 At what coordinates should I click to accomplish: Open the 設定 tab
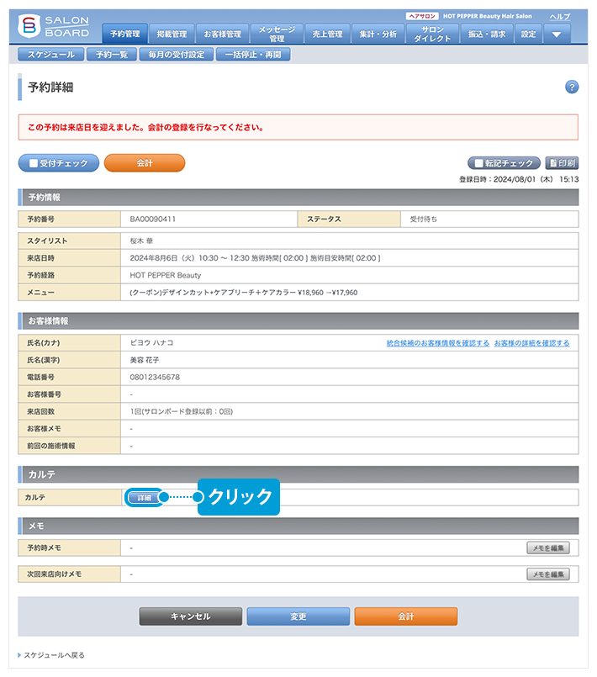[528, 34]
